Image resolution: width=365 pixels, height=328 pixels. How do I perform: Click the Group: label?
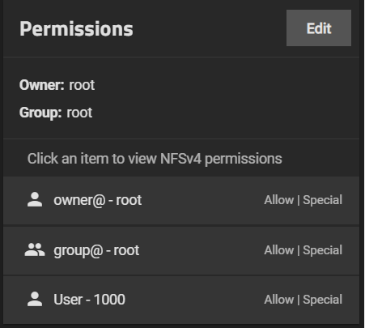click(40, 113)
